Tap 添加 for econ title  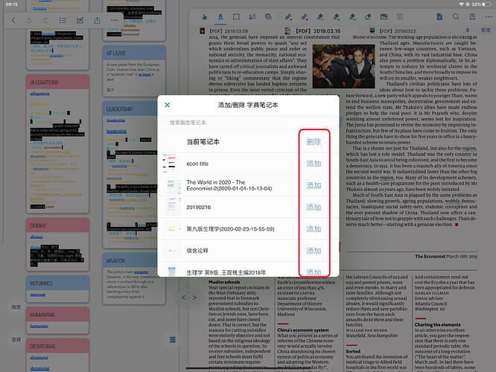[x=314, y=164]
